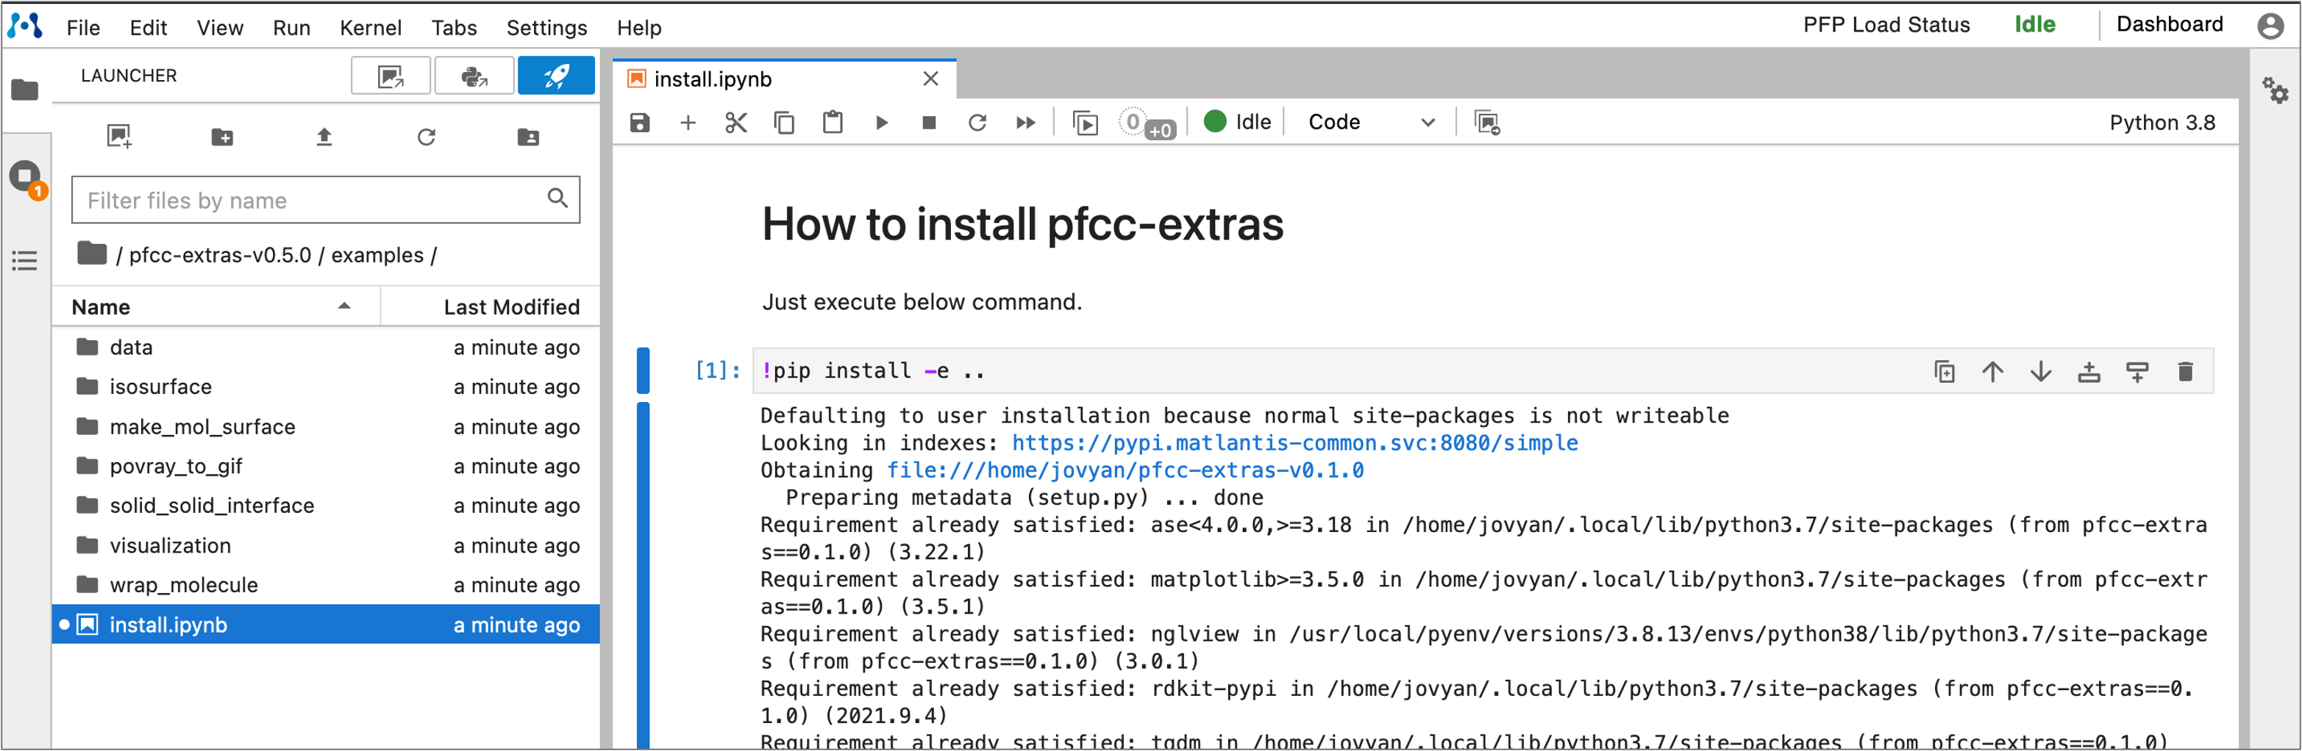Restart the kernel using the refresh icon
Screen dimensions: 2302x751
pyautogui.click(x=977, y=122)
